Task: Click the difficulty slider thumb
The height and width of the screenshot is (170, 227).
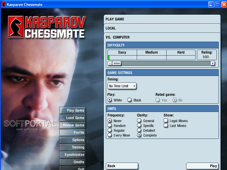Action: 117,63
